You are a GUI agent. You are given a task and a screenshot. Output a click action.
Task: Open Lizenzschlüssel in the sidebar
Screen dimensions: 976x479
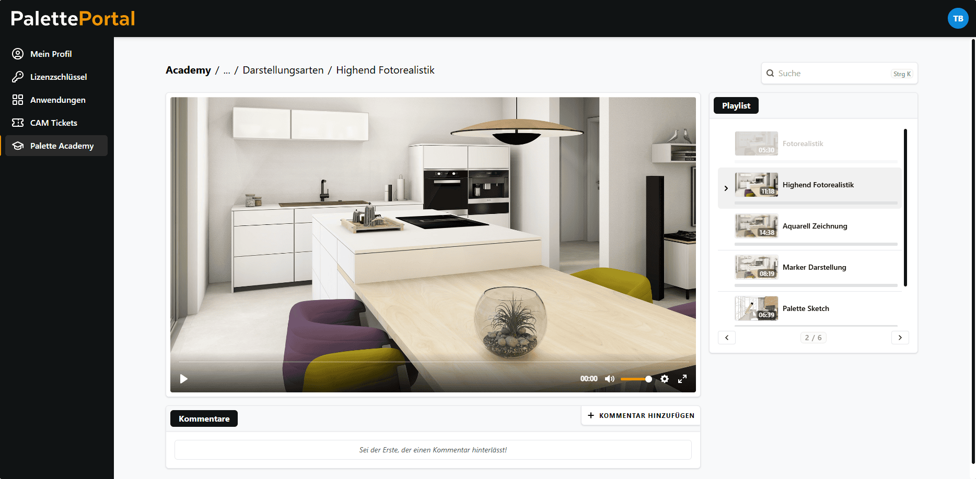click(x=58, y=77)
